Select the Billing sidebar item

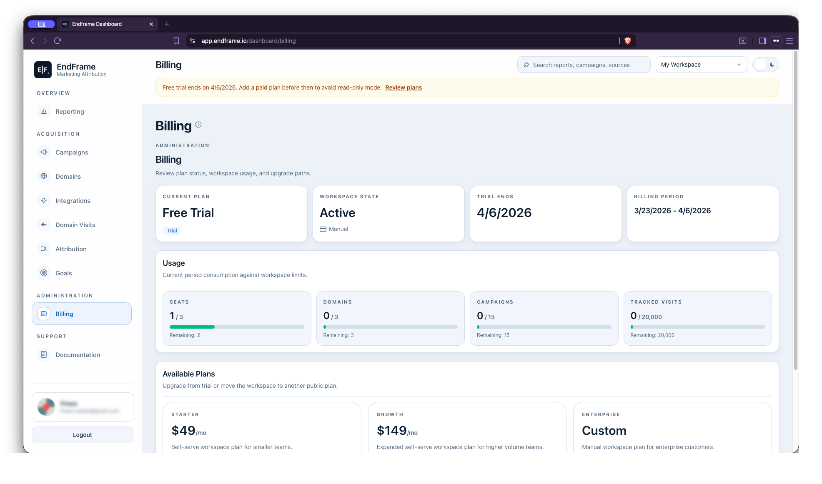(x=82, y=314)
